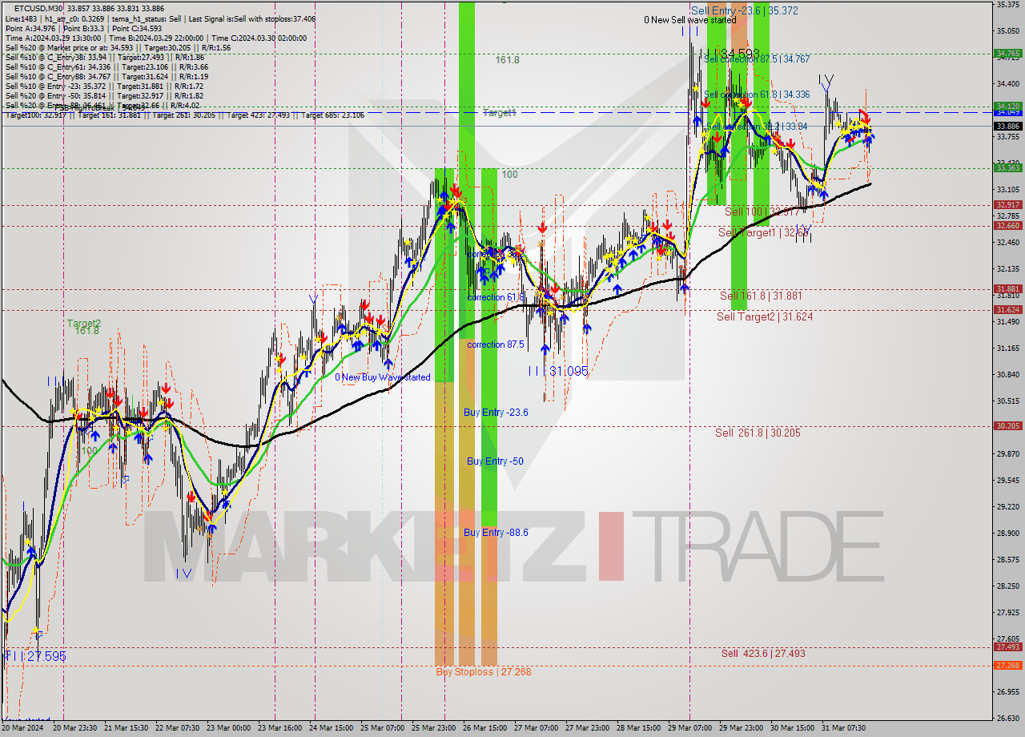Click the green 'Target2' label

(x=83, y=324)
